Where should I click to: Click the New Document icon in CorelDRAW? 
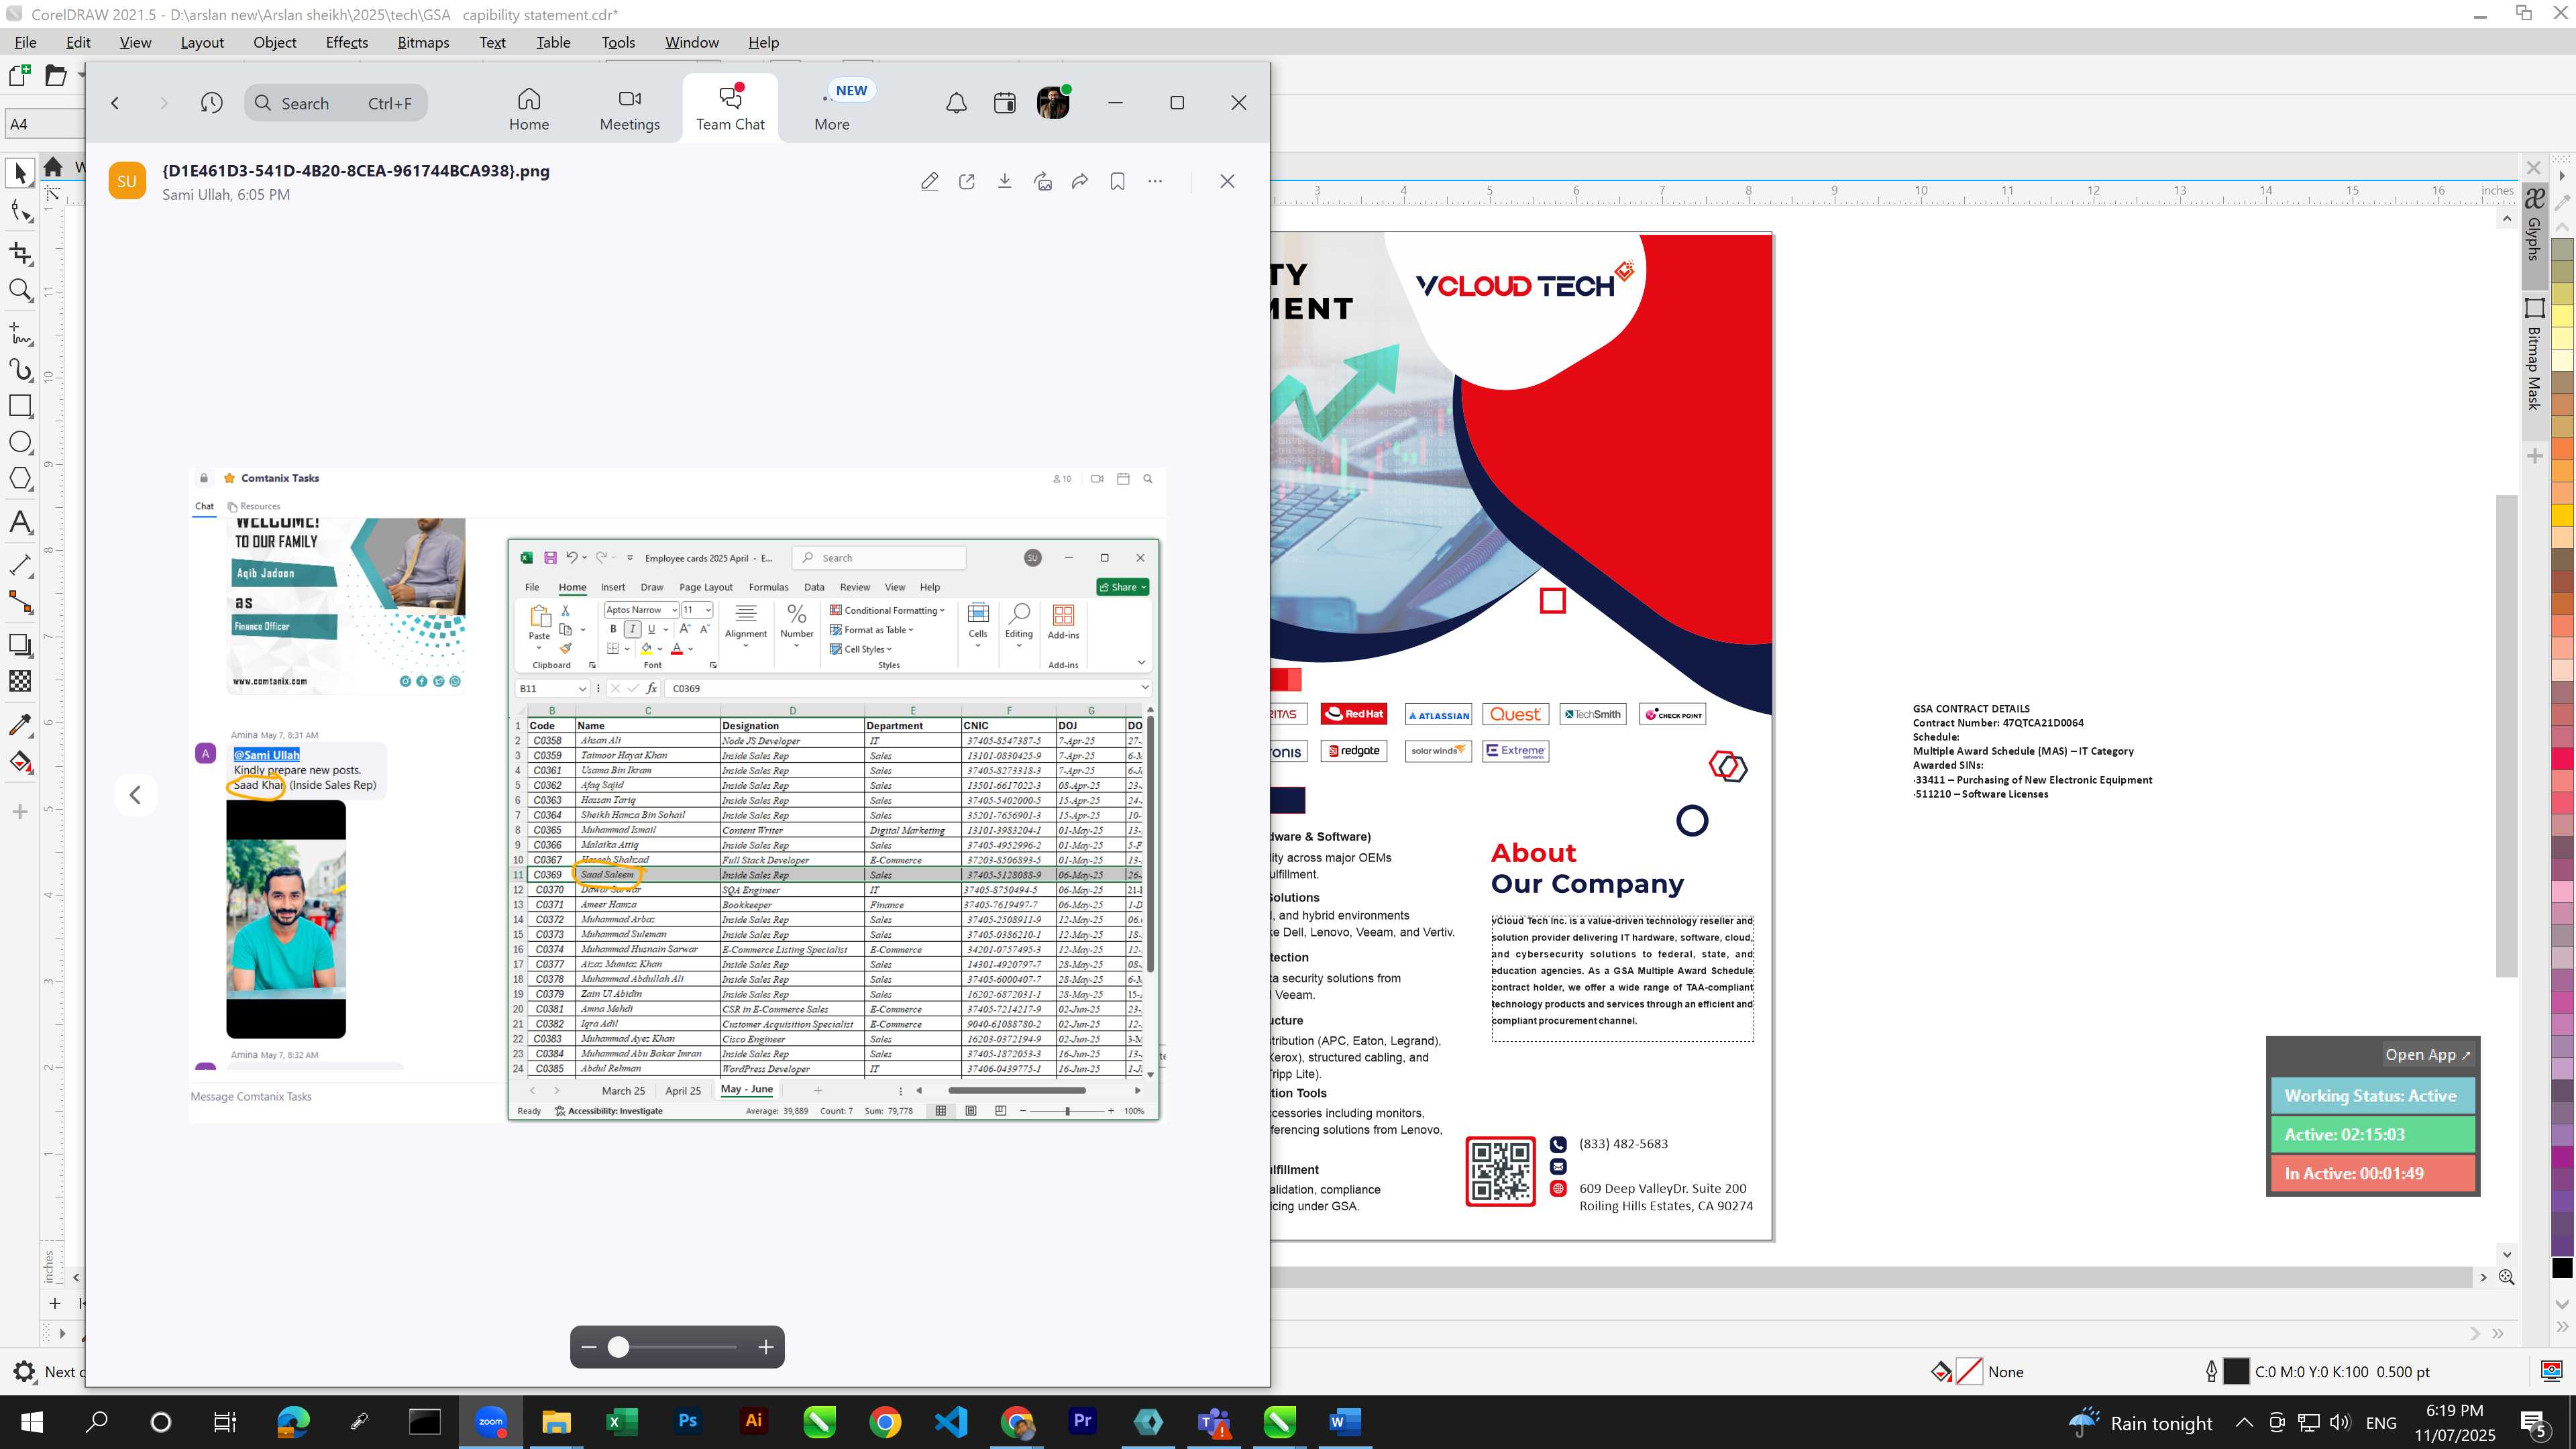point(20,75)
